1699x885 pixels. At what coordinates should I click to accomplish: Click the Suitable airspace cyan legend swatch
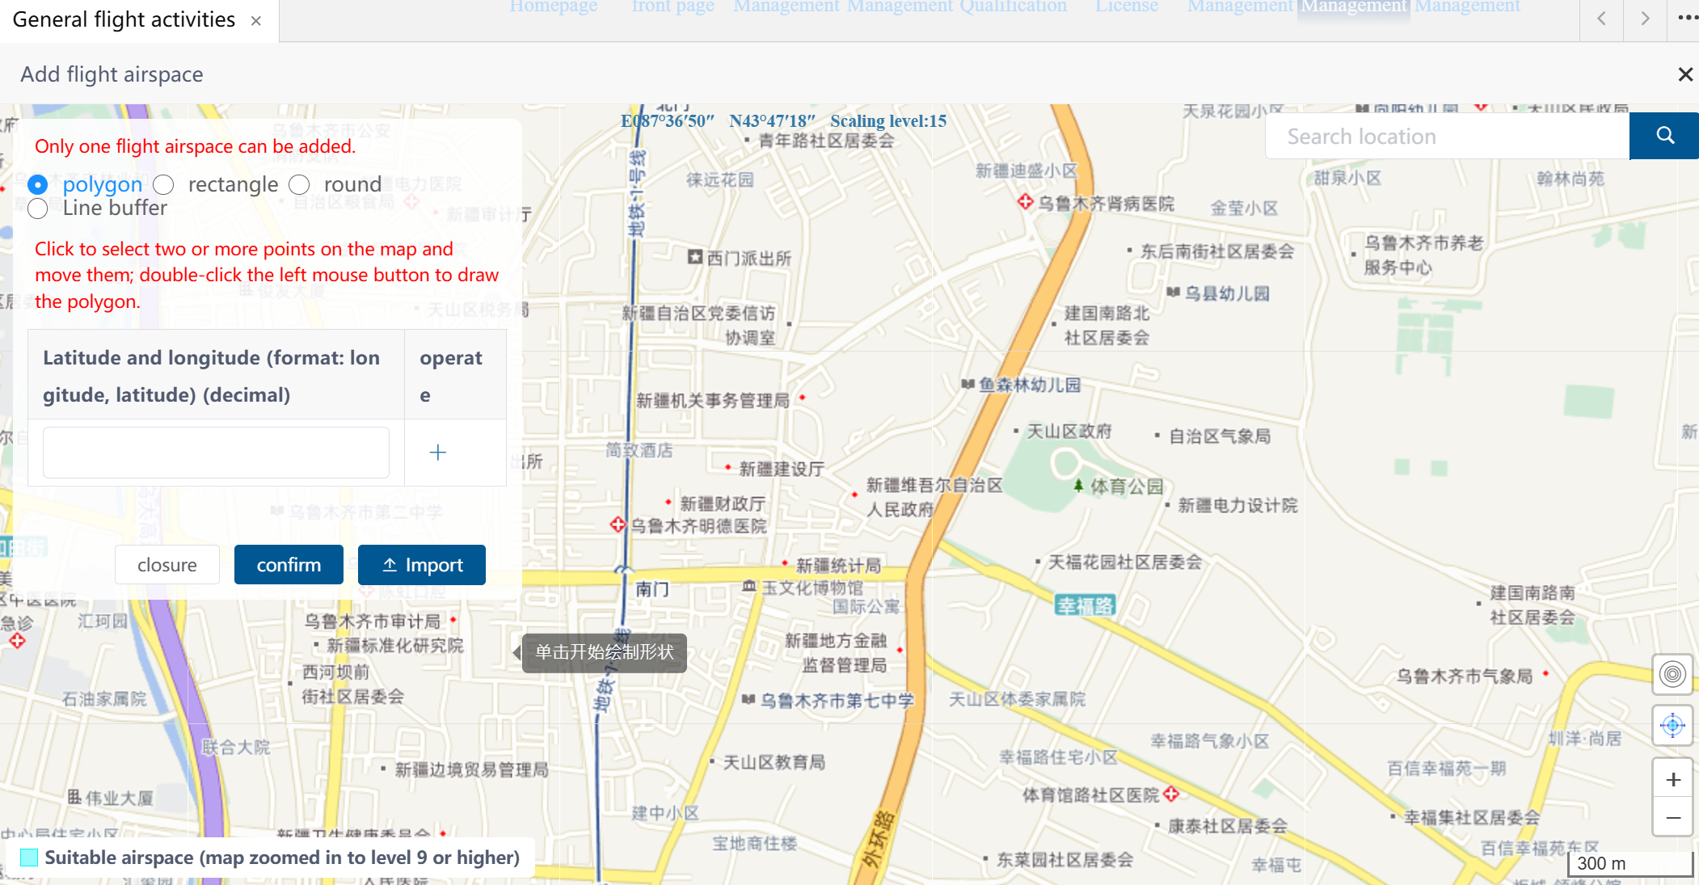29,858
